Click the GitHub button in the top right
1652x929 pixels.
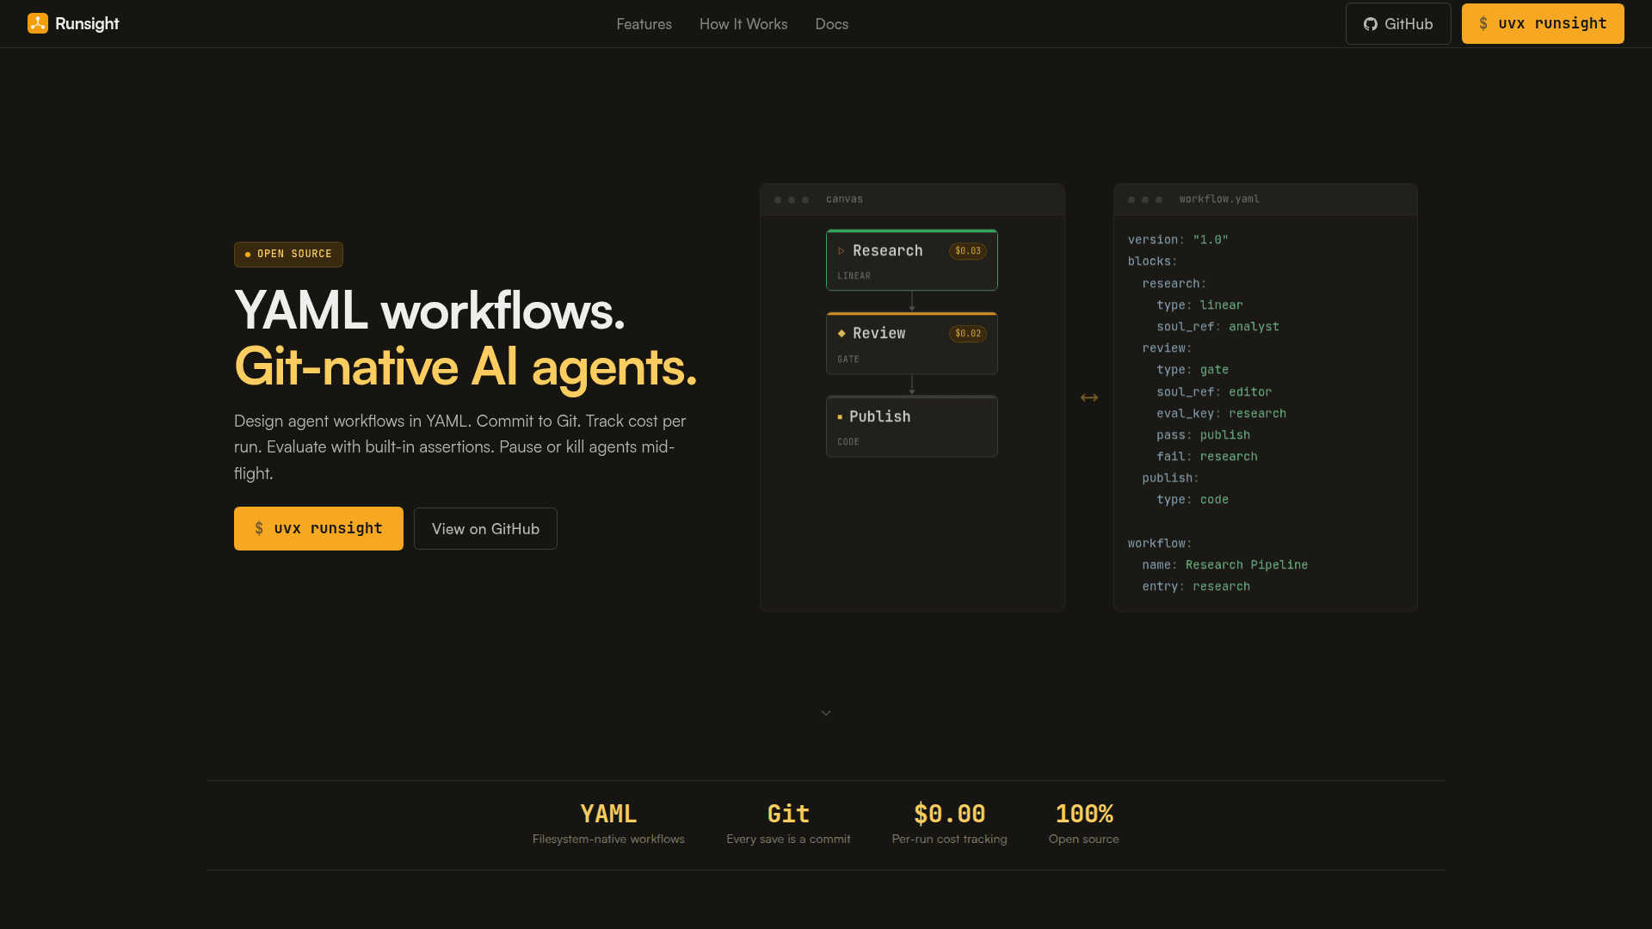coord(1398,23)
